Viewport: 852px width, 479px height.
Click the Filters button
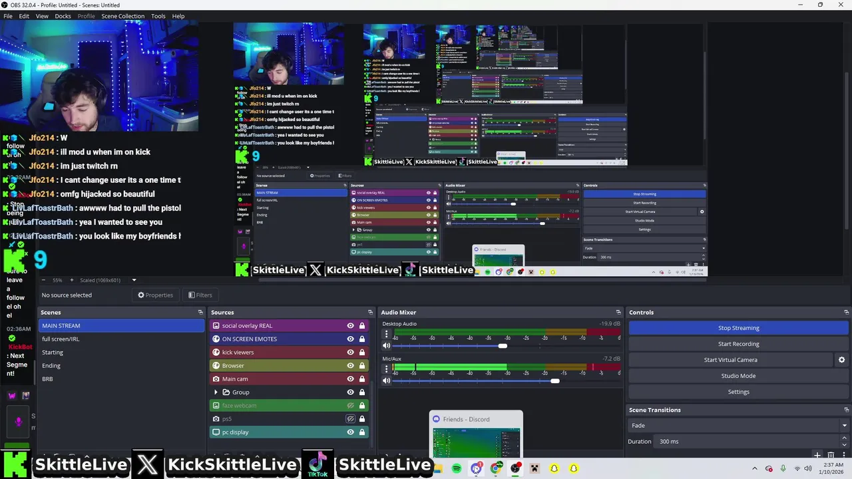pyautogui.click(x=200, y=295)
